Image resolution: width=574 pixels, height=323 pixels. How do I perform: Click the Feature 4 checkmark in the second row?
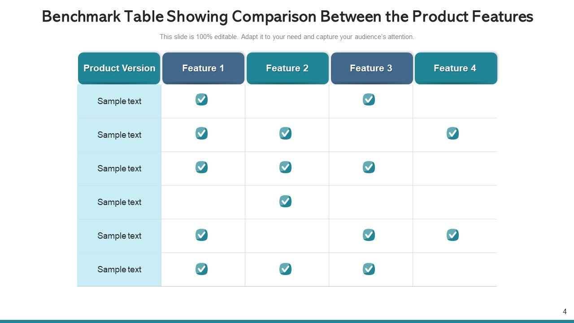pos(452,133)
